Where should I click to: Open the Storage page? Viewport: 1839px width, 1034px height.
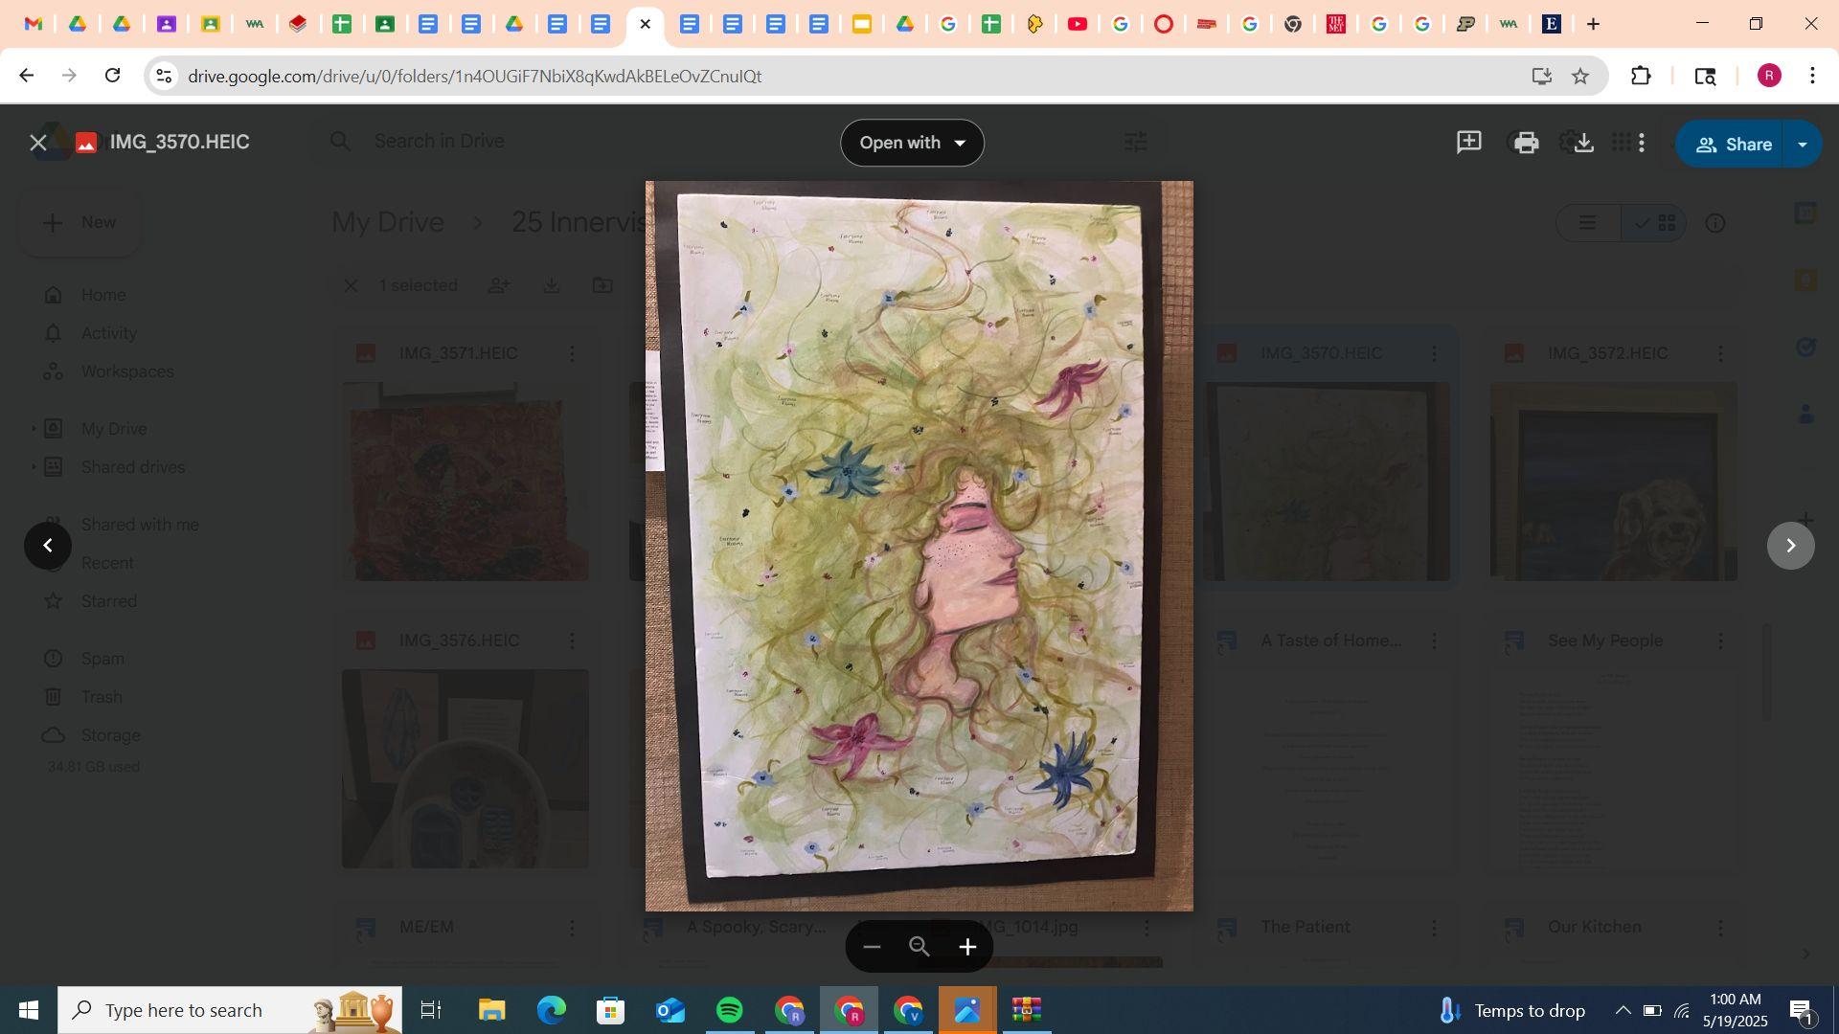[x=110, y=735]
